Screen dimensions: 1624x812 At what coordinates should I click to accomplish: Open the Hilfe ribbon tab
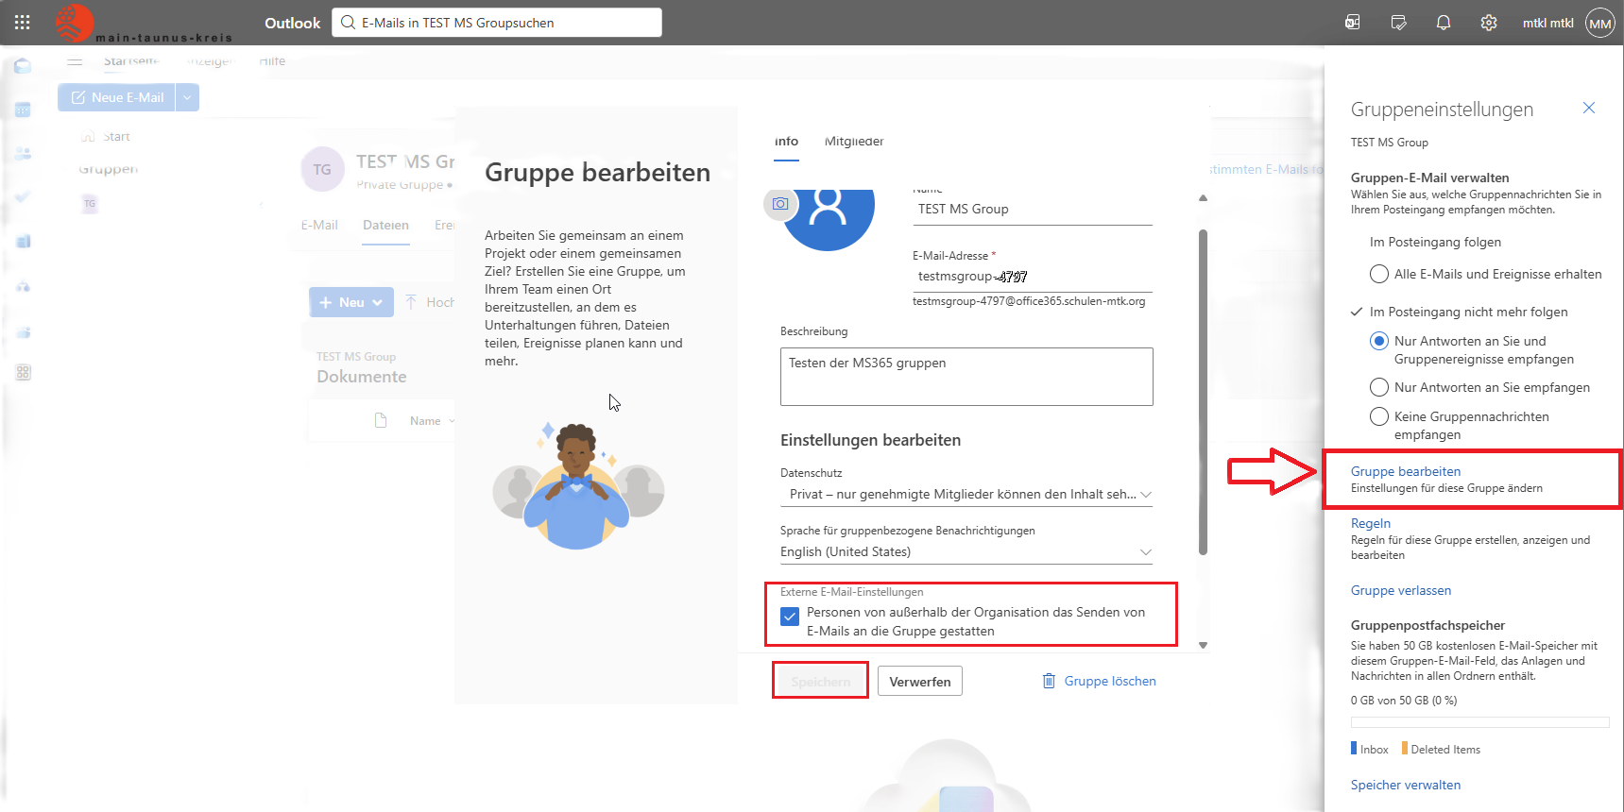point(272,61)
